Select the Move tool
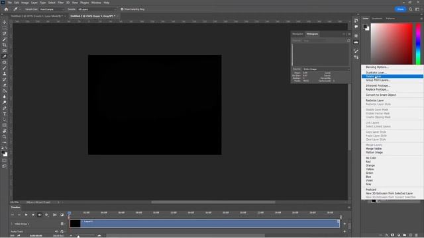 5,22
